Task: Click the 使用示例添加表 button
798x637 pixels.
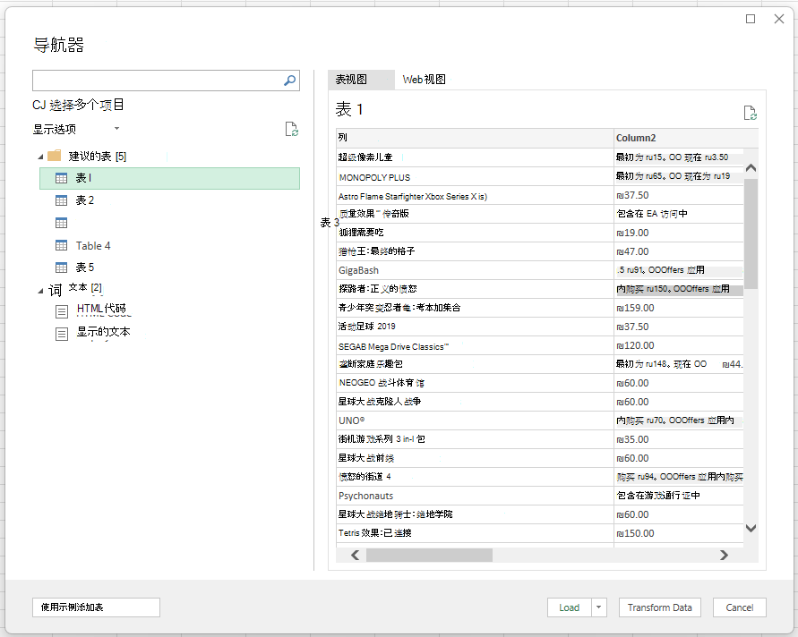Action: (96, 607)
